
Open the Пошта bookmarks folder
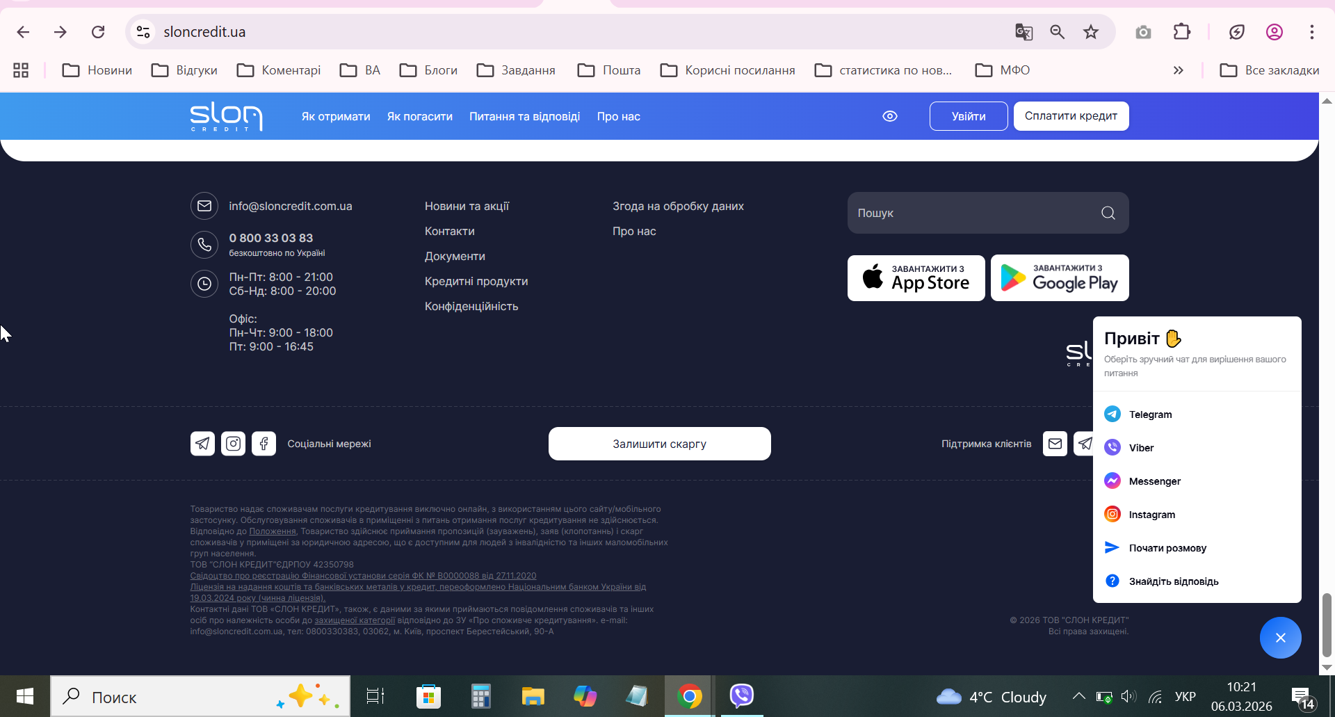click(609, 70)
